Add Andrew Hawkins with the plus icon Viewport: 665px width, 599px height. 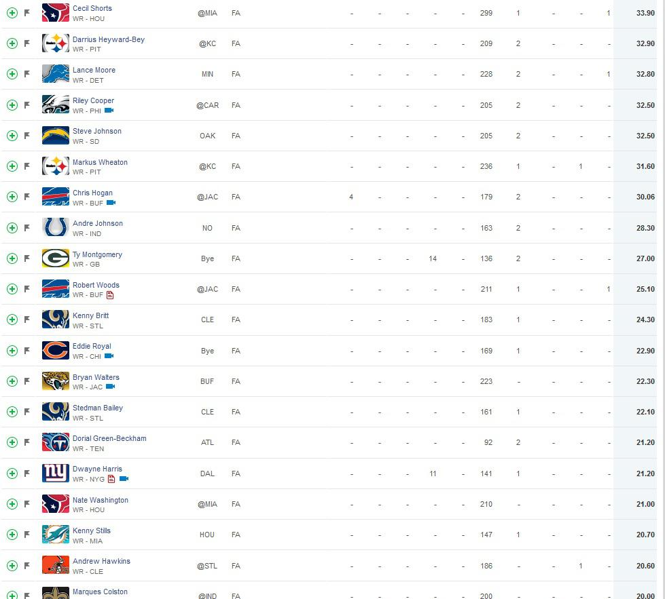(x=12, y=566)
